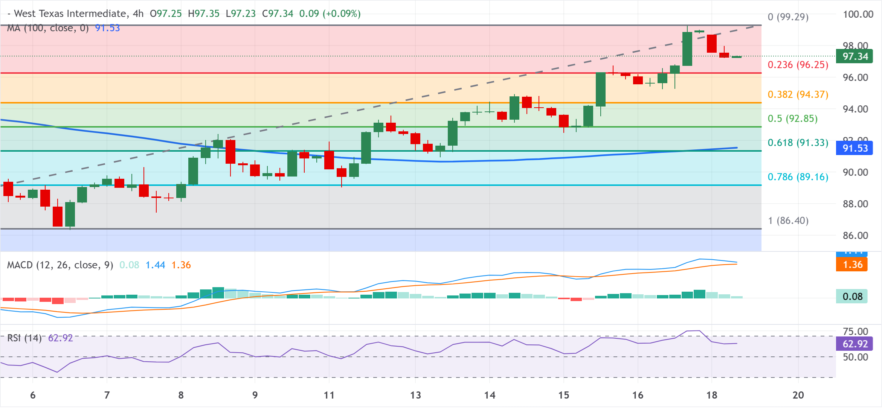Click the 0.09 (+0.09%) change value

[330, 14]
